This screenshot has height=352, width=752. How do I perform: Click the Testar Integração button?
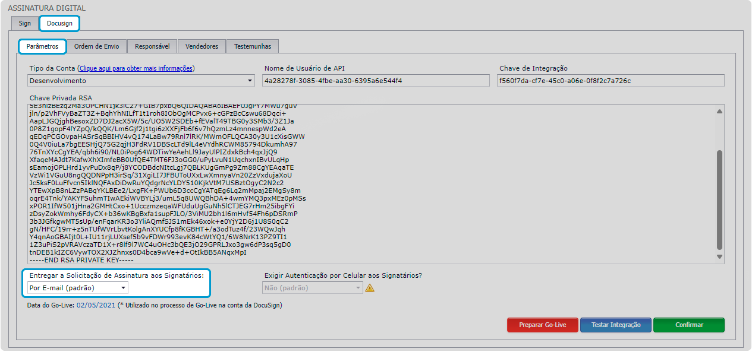[616, 325]
